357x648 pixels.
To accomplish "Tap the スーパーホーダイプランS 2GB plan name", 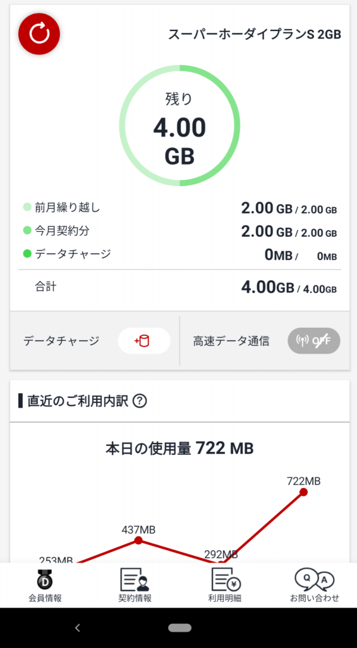I will 255,35.
